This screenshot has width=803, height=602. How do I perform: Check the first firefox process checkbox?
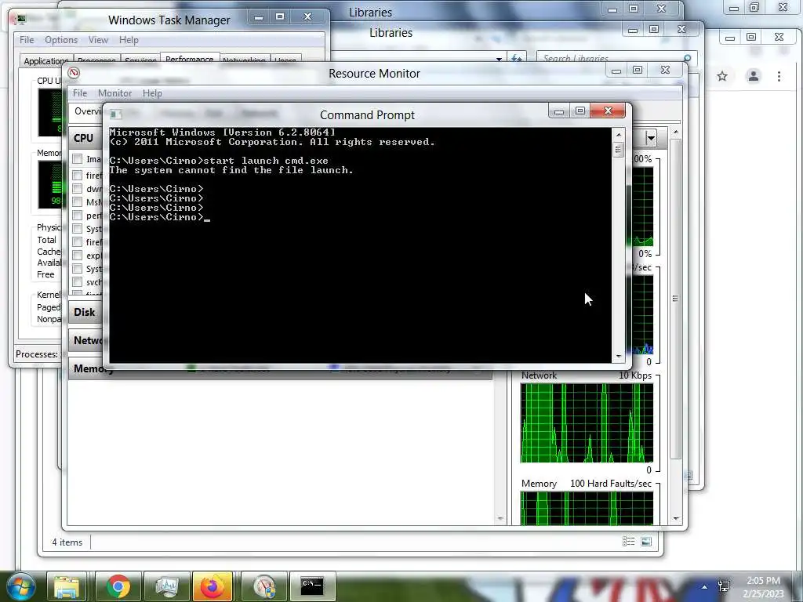coord(78,175)
